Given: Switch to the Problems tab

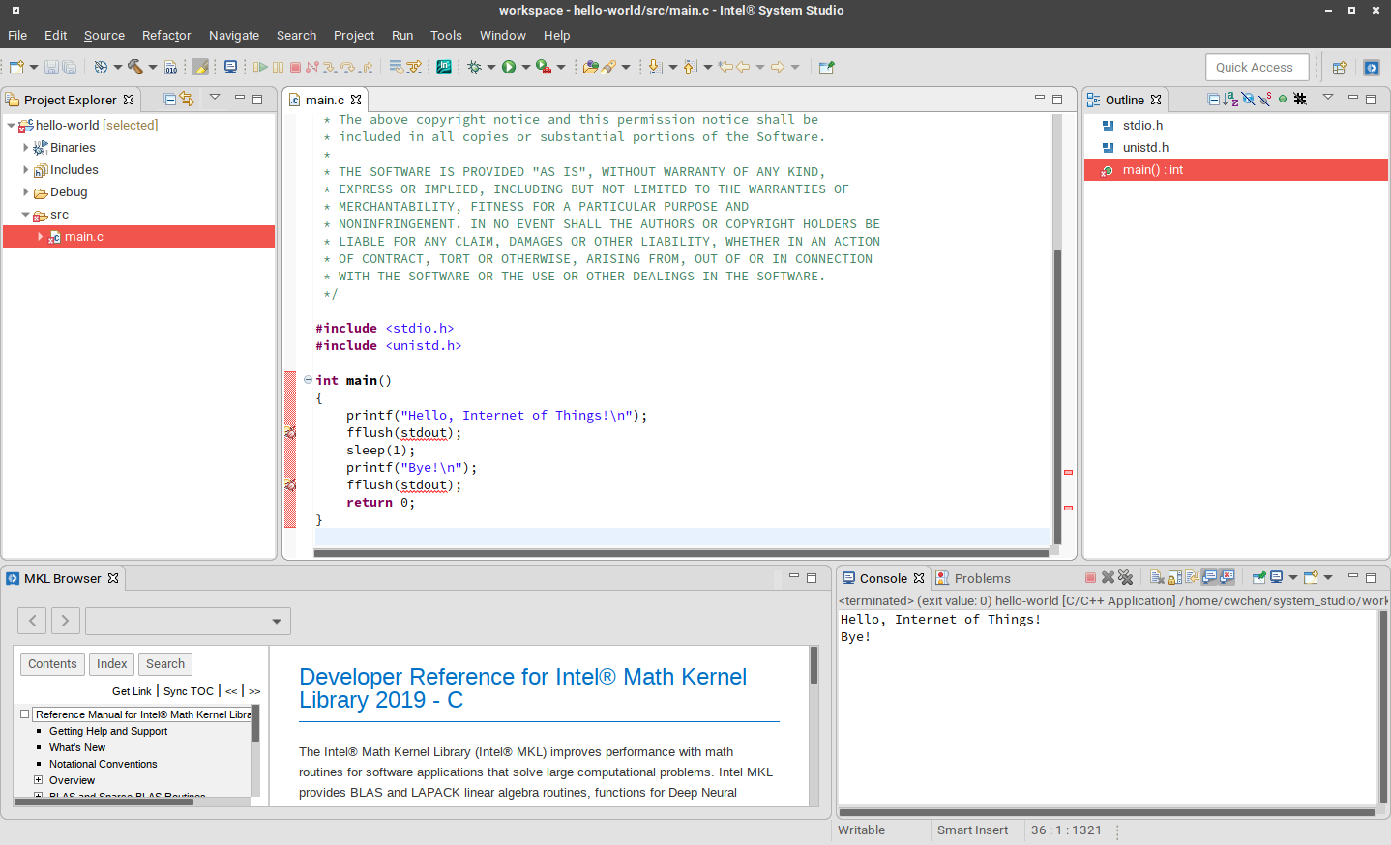Looking at the screenshot, I should 981,578.
